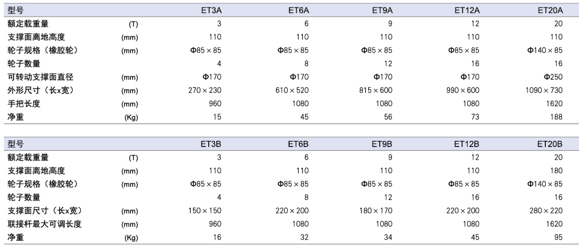Click the ET3A model column header
The image size is (579, 248).
(211, 10)
